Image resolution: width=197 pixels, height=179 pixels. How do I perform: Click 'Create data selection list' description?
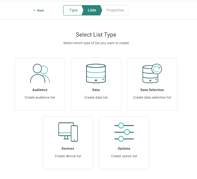152,97
